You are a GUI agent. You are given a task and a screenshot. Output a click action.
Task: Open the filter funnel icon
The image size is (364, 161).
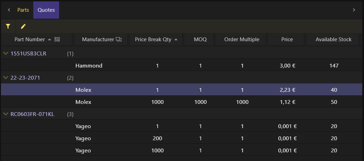coord(8,26)
